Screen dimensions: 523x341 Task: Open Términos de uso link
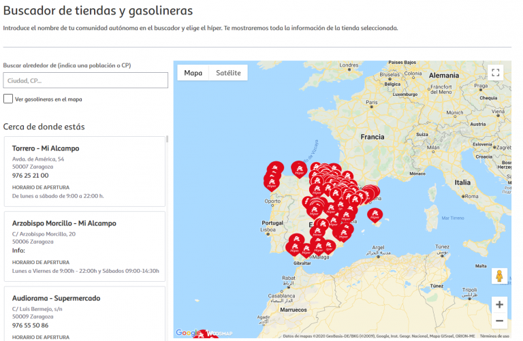click(x=494, y=336)
